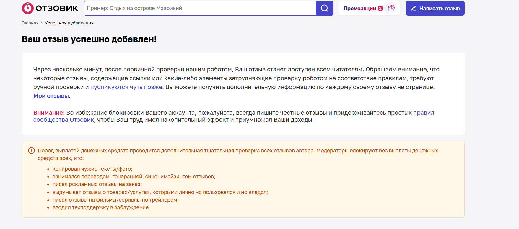Click the magnifier search button
The image size is (519, 229).
coord(324,8)
